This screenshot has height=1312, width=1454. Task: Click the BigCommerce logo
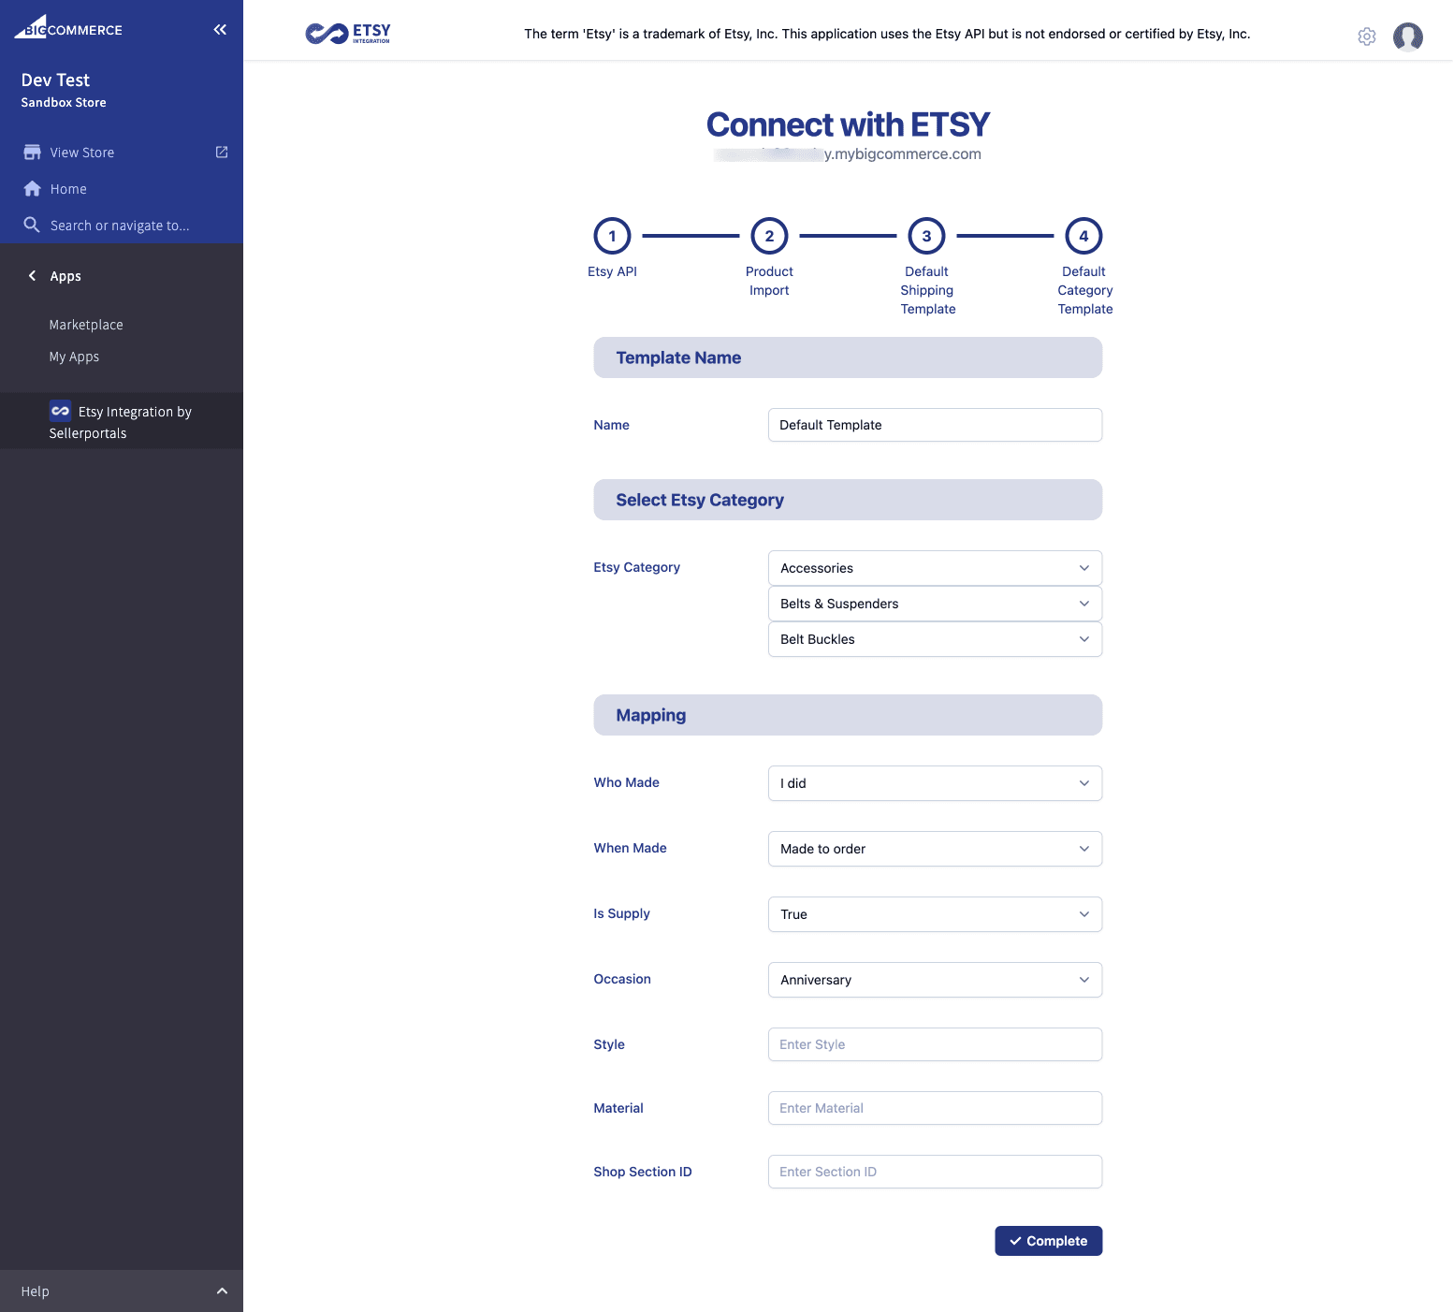68,28
